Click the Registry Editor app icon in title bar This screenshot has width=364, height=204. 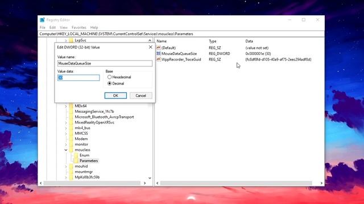[x=42, y=20]
